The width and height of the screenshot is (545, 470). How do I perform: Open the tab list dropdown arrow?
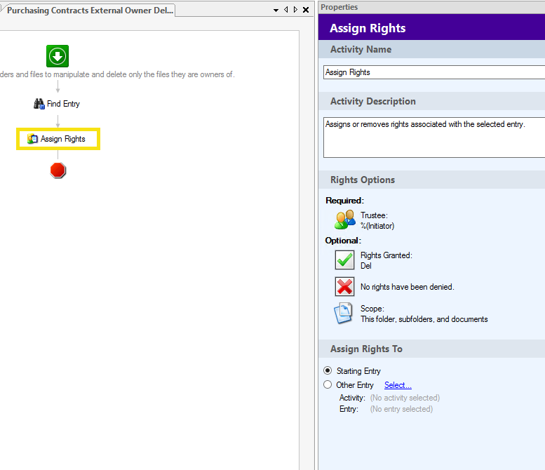click(276, 11)
